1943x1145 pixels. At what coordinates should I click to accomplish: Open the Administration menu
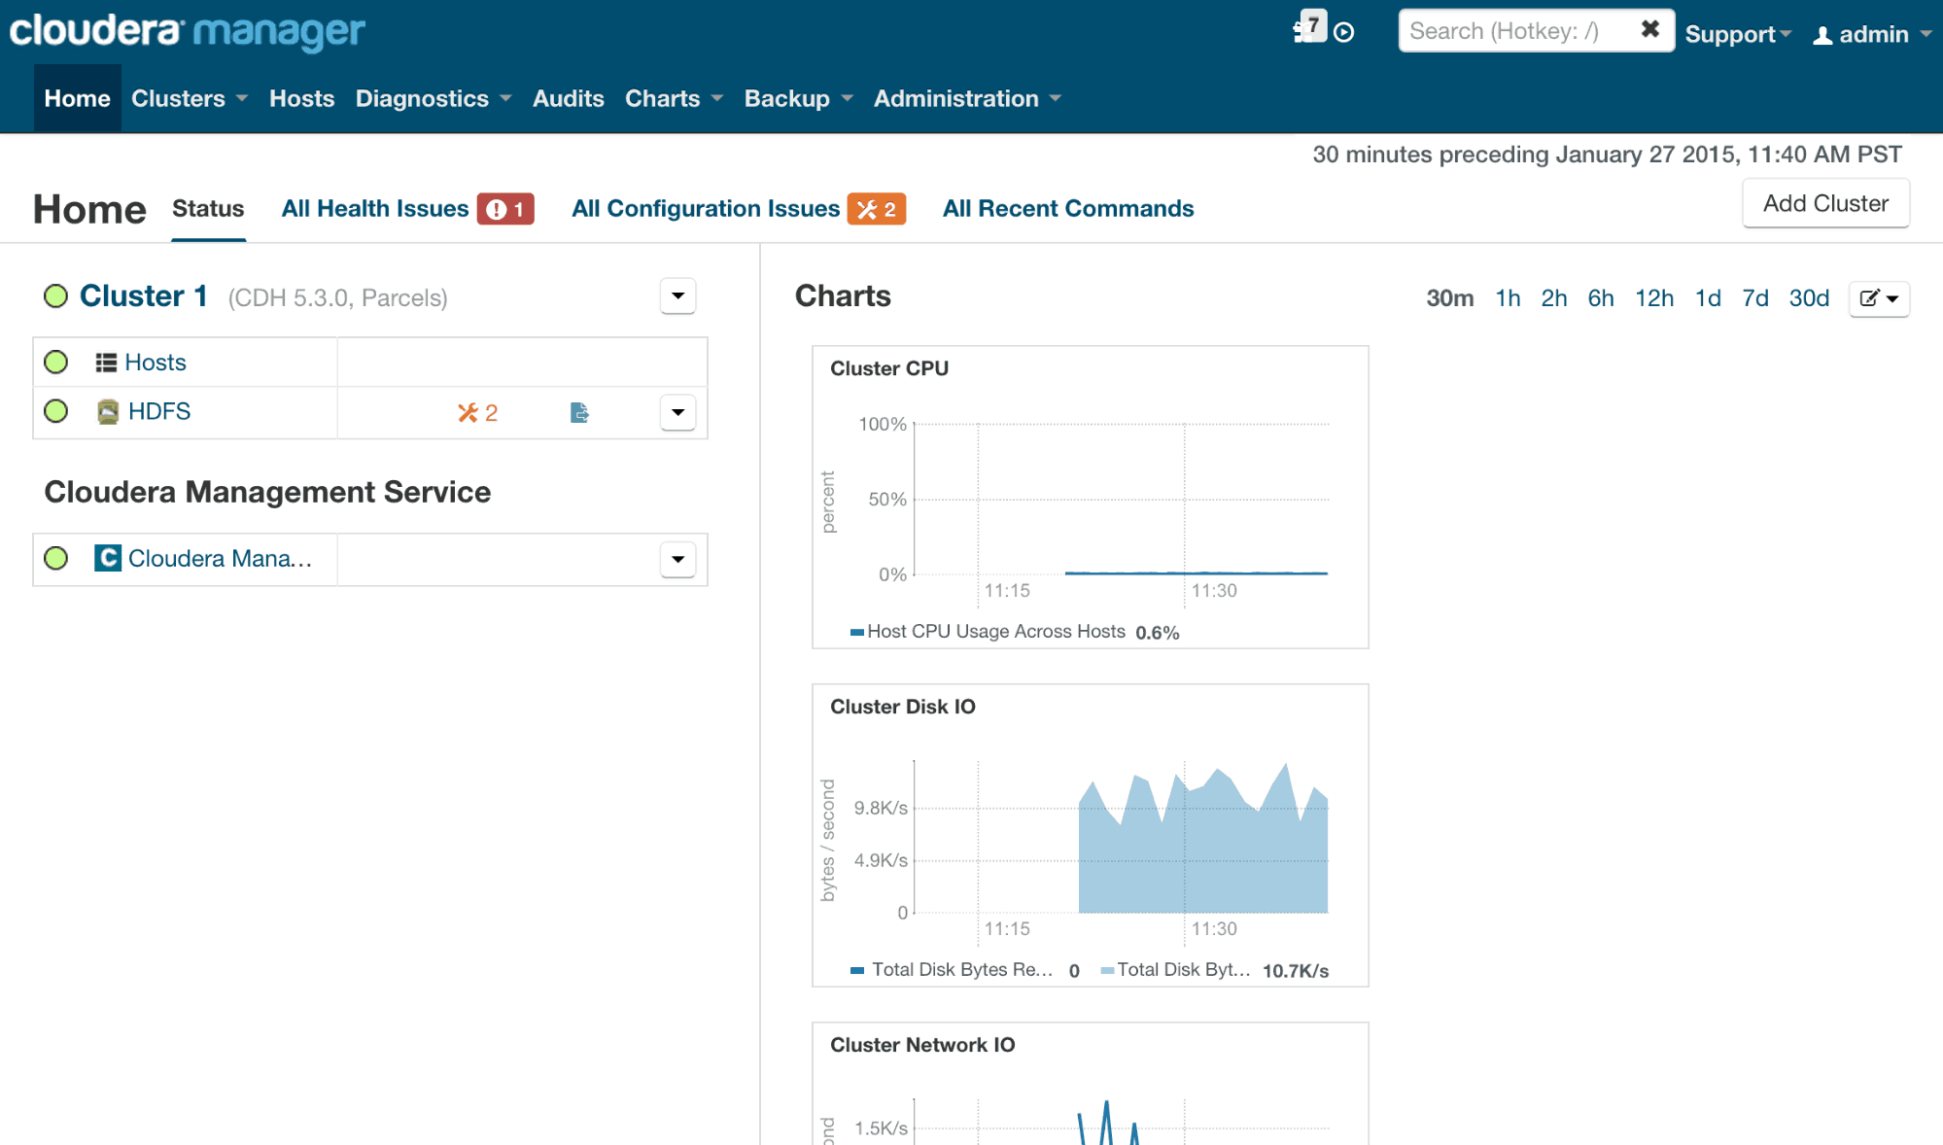click(957, 98)
